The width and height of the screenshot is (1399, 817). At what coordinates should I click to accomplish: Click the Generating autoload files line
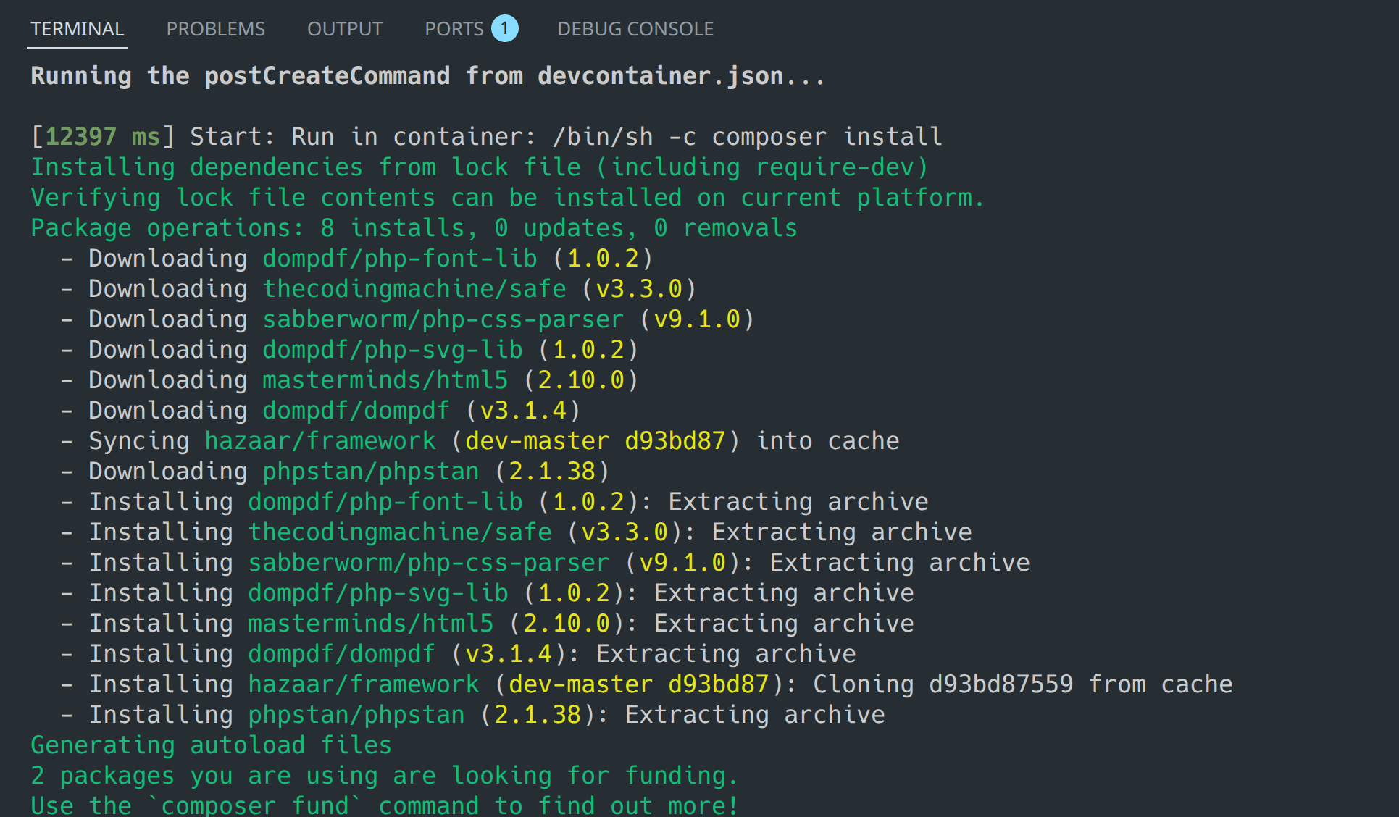point(210,745)
